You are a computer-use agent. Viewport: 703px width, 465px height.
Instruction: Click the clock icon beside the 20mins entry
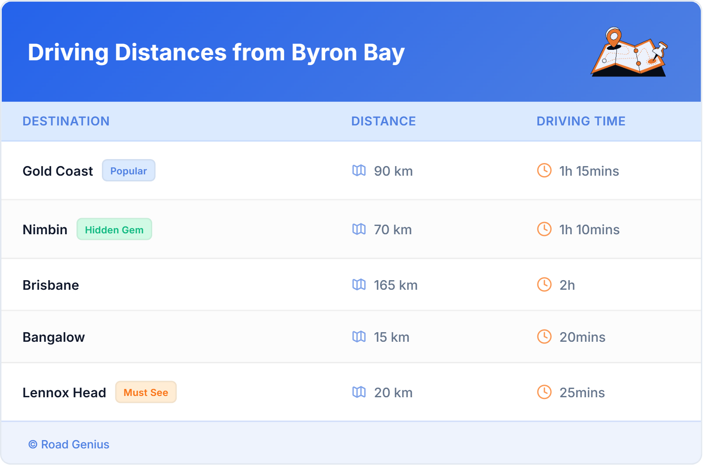tap(544, 337)
